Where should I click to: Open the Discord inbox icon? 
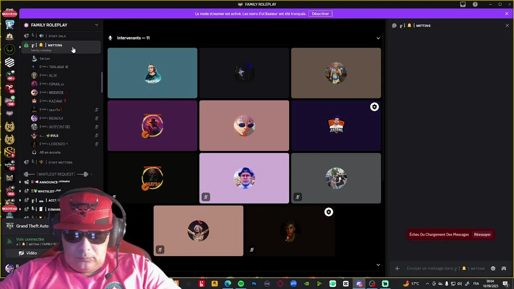click(463, 4)
